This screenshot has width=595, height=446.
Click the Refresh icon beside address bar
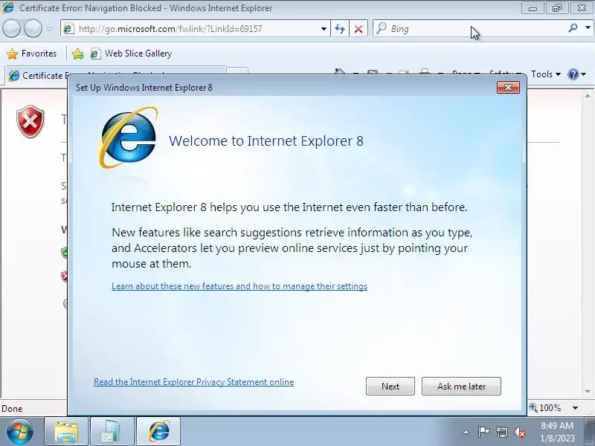point(340,29)
